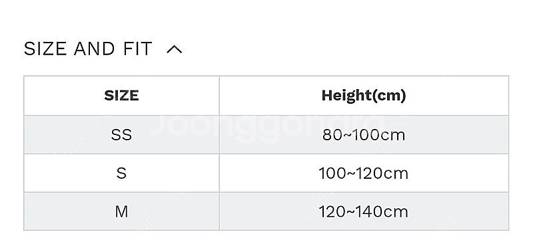Click the SS size cell

tap(121, 135)
